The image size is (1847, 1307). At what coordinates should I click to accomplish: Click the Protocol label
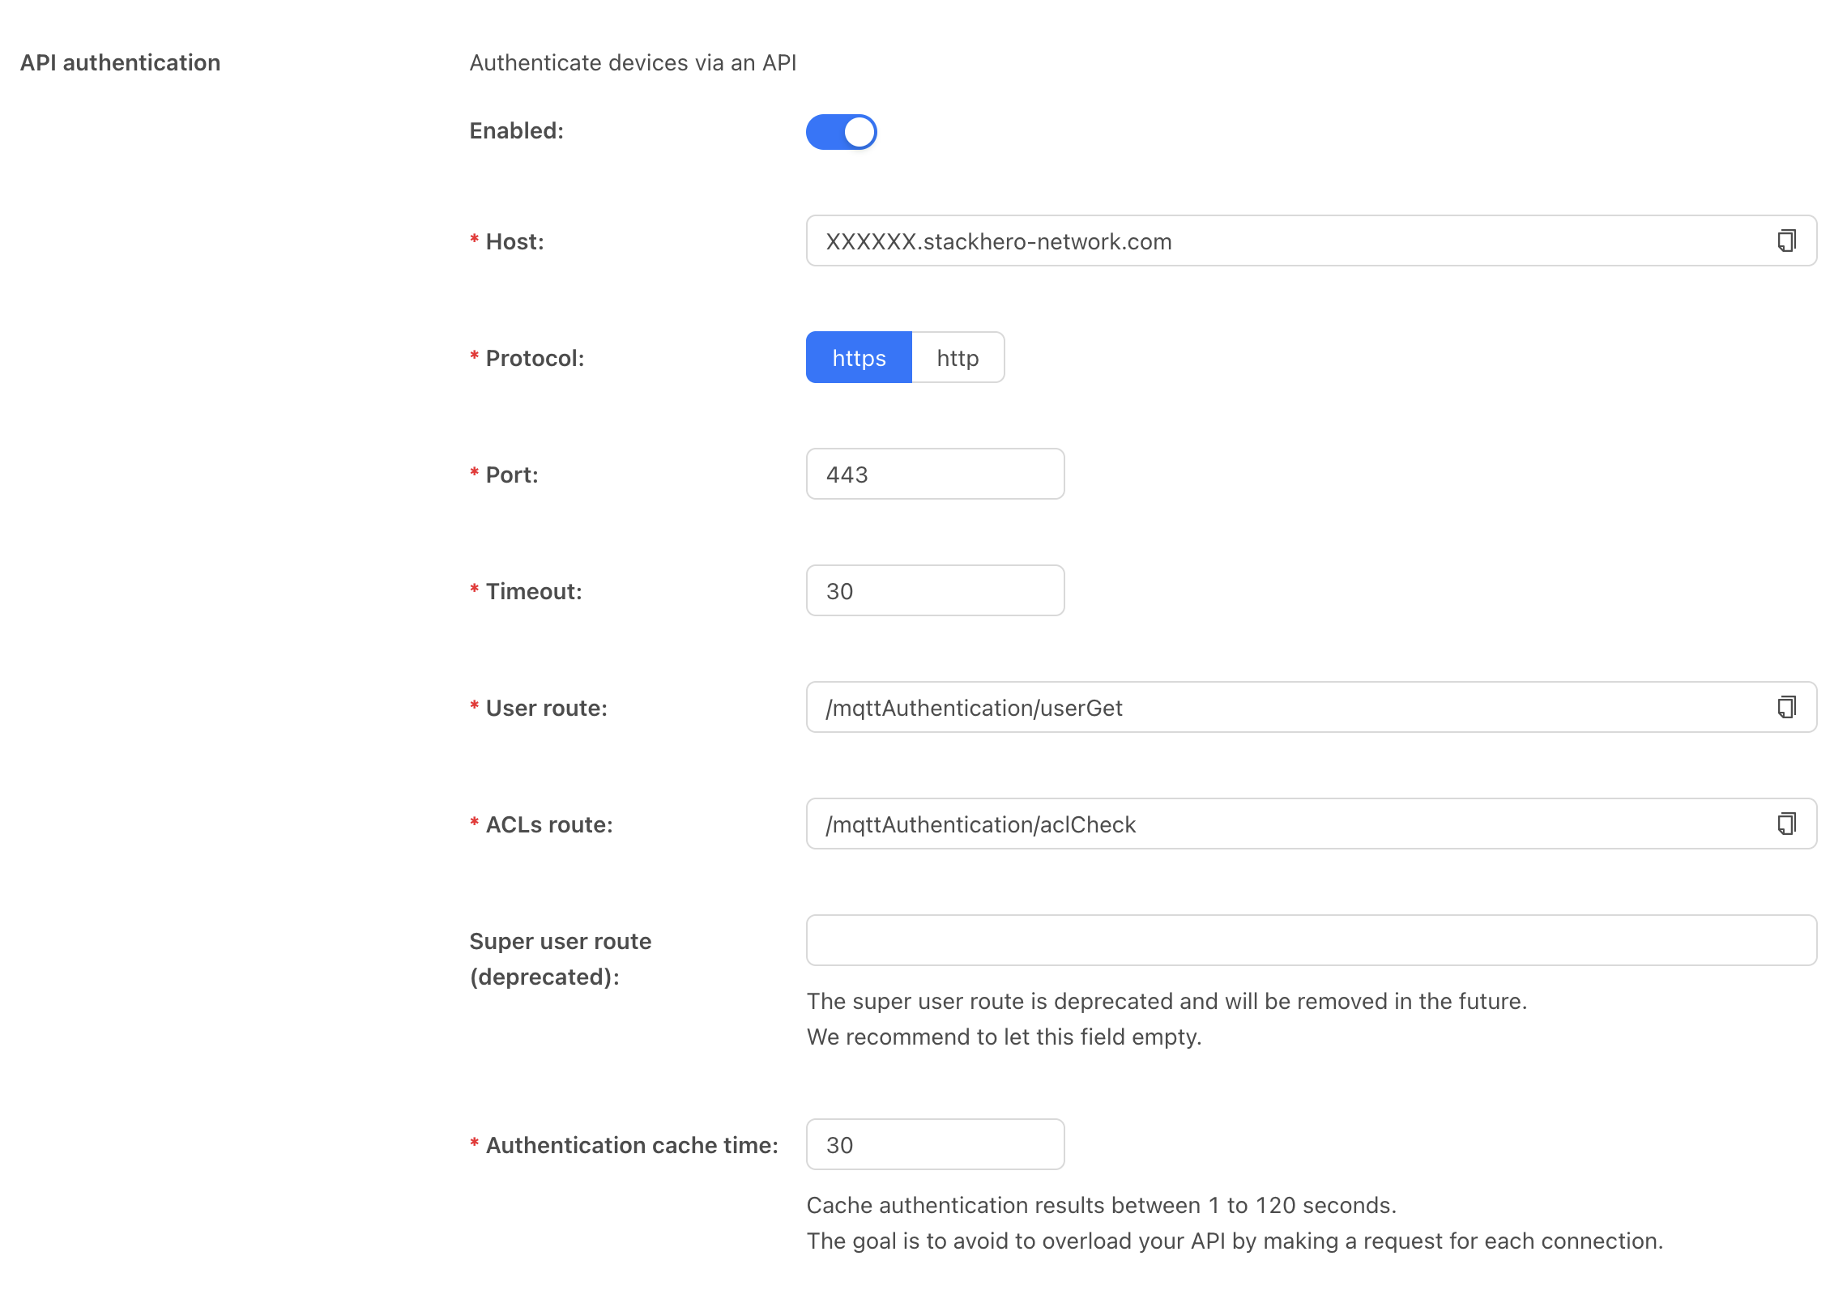coord(535,358)
